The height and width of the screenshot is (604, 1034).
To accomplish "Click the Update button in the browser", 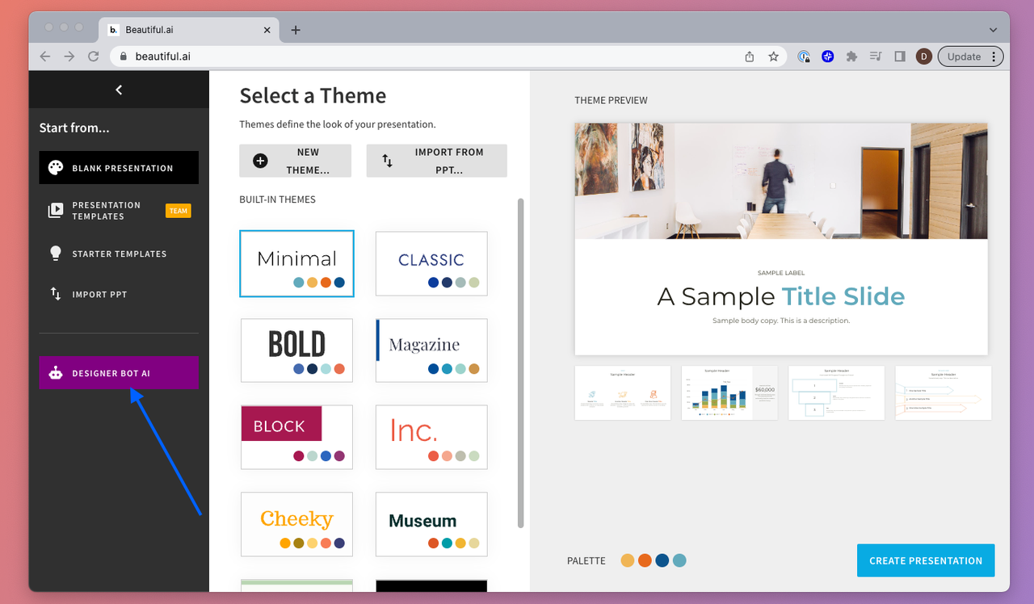I will (x=965, y=57).
